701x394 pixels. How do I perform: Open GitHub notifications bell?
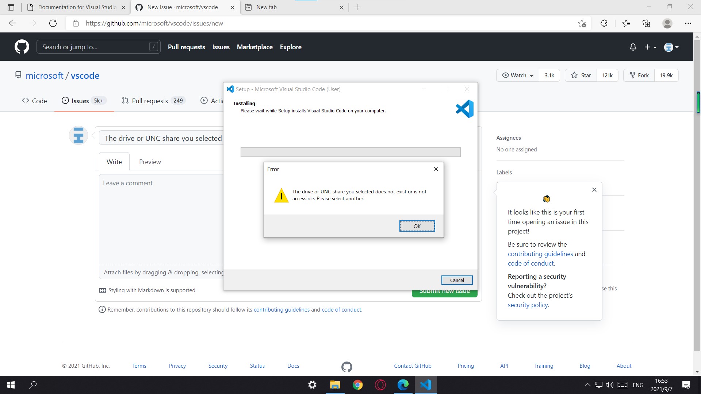pos(633,47)
